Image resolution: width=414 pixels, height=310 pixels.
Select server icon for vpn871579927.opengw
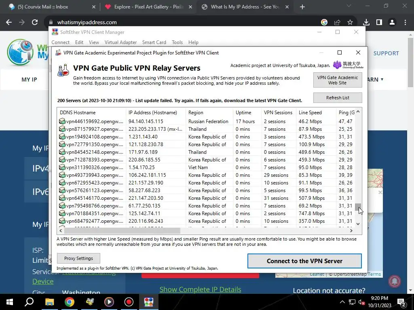click(x=62, y=129)
